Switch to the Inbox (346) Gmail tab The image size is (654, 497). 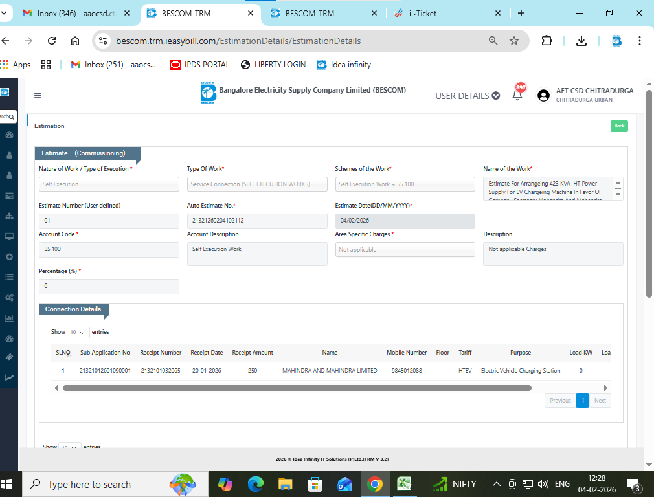point(76,14)
